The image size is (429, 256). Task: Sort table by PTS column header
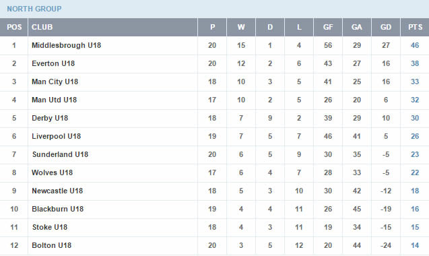[415, 27]
